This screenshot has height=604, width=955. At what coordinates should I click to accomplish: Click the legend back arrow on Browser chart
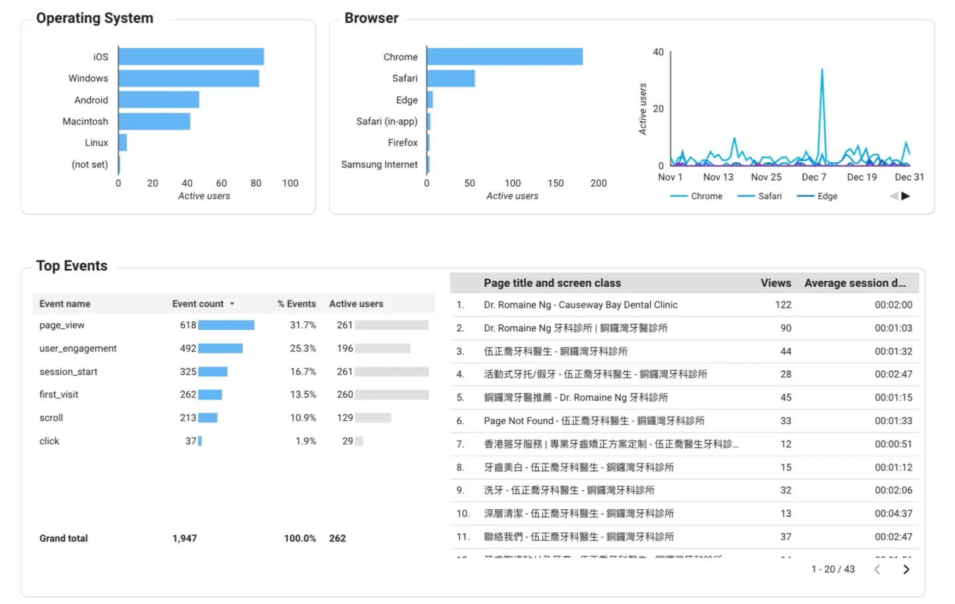[x=892, y=195]
